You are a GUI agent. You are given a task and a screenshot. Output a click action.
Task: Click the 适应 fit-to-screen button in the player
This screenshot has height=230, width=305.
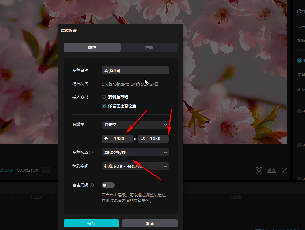pos(271,170)
